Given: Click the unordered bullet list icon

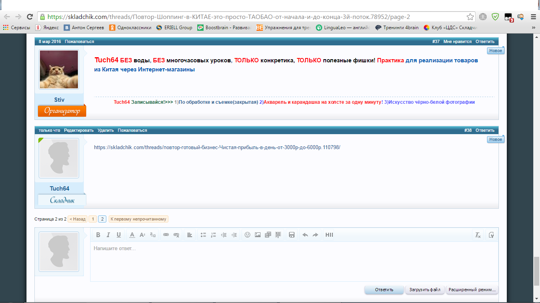Looking at the screenshot, I should pos(203,235).
